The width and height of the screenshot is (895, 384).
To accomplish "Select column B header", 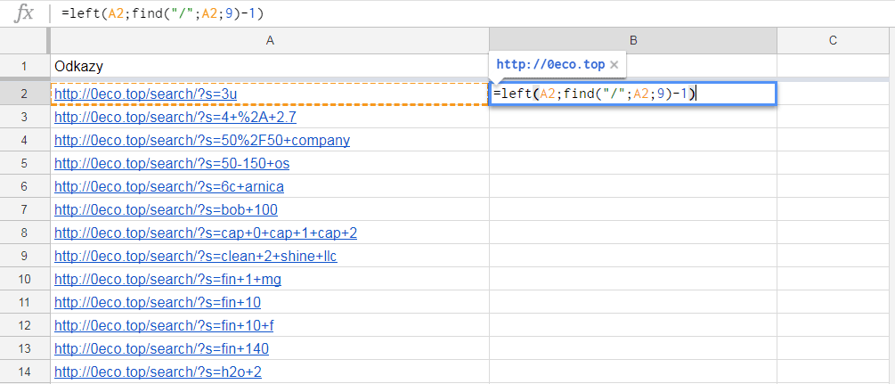I will pyautogui.click(x=632, y=40).
